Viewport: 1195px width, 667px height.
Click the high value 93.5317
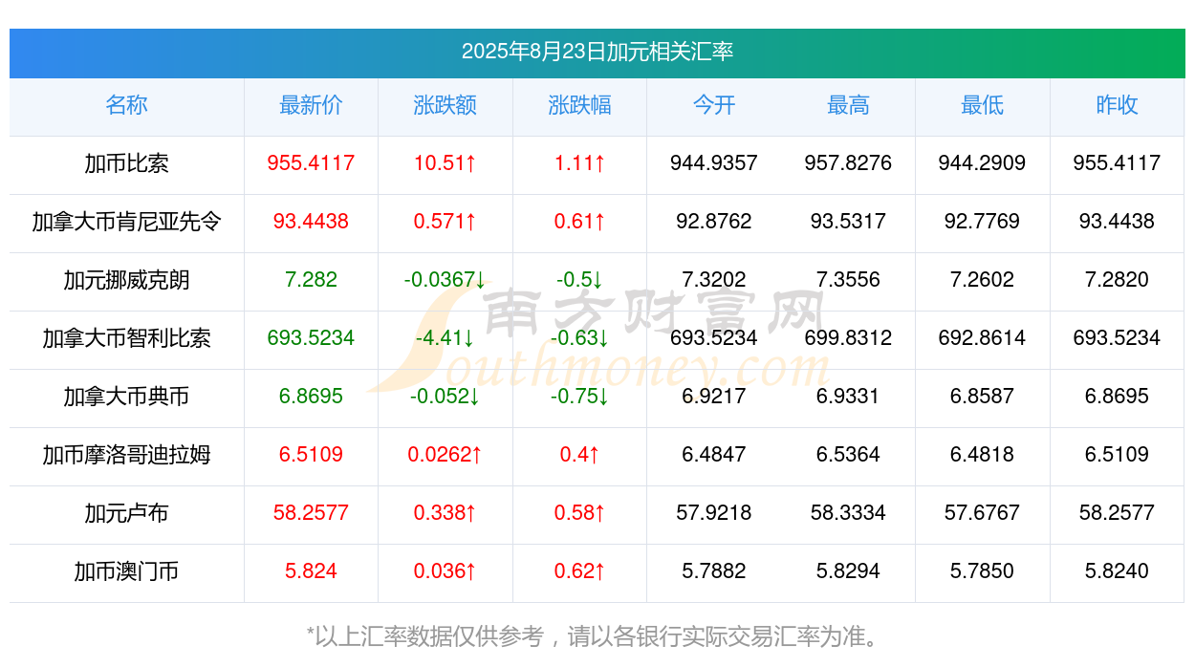point(848,222)
